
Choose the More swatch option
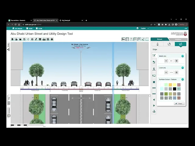pyautogui.click(x=179, y=89)
